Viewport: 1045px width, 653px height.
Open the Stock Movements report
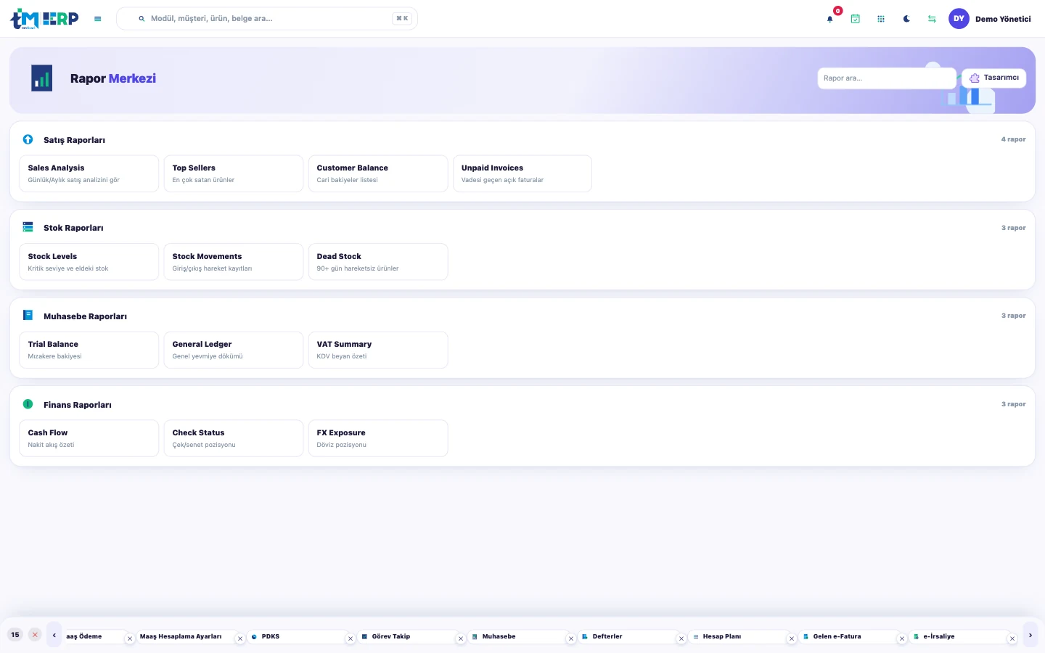coord(233,262)
